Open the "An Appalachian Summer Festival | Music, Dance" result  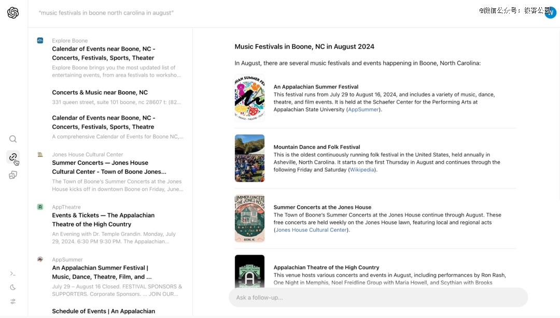[x=102, y=272]
